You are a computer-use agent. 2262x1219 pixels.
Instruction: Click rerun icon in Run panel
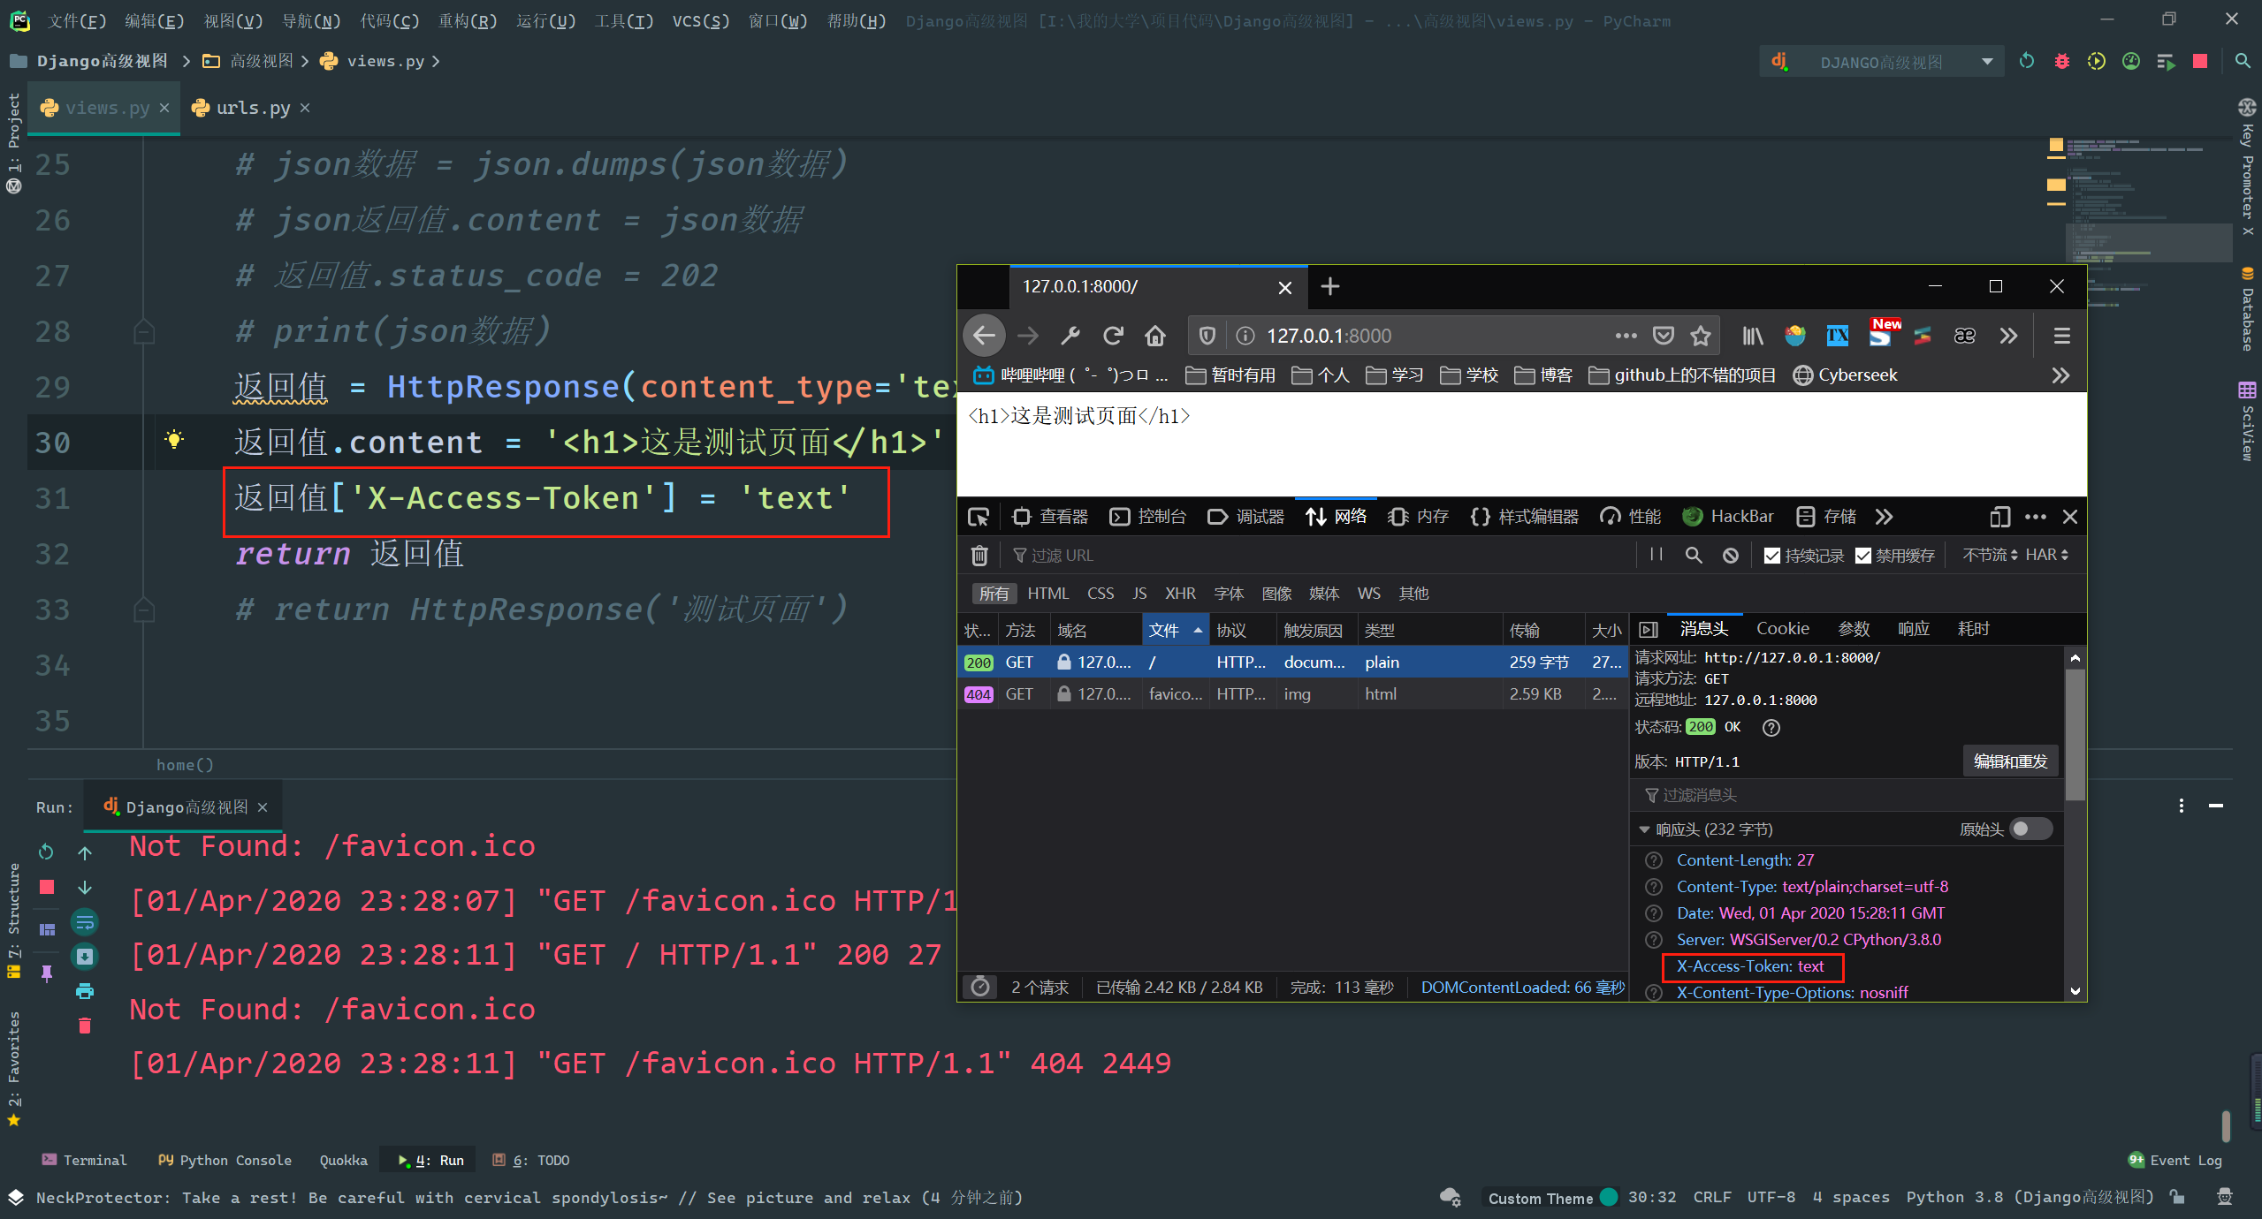click(47, 852)
